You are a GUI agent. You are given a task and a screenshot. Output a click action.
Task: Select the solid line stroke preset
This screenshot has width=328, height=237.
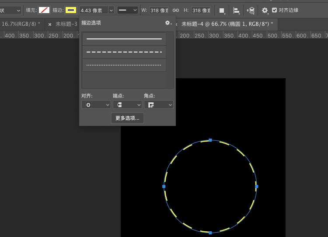tap(124, 38)
